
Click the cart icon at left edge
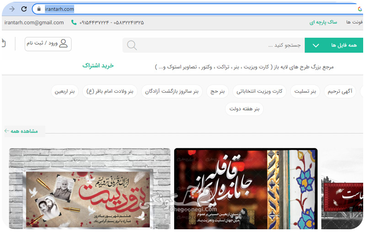click(3, 43)
